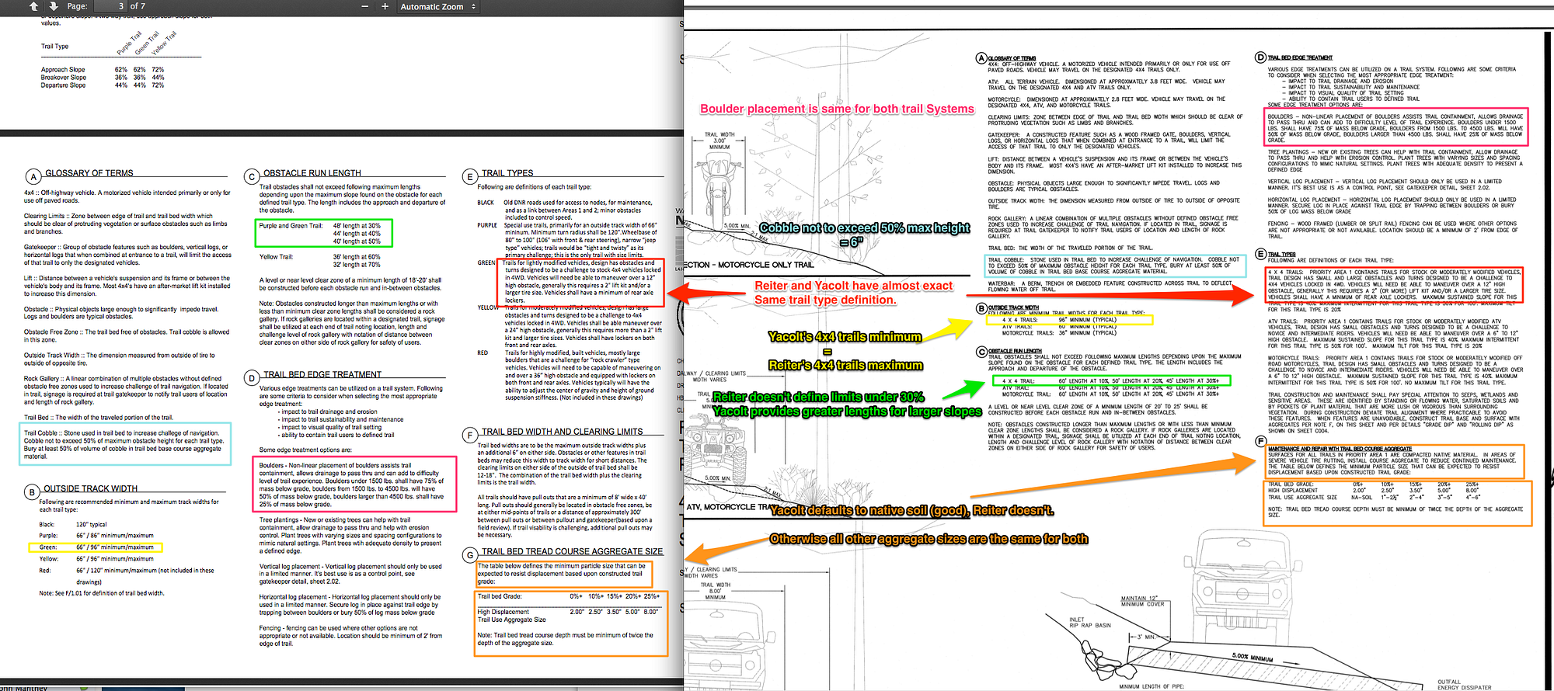
Task: Click the 'Trail Type' table header in PDF
Action: pyautogui.click(x=54, y=47)
